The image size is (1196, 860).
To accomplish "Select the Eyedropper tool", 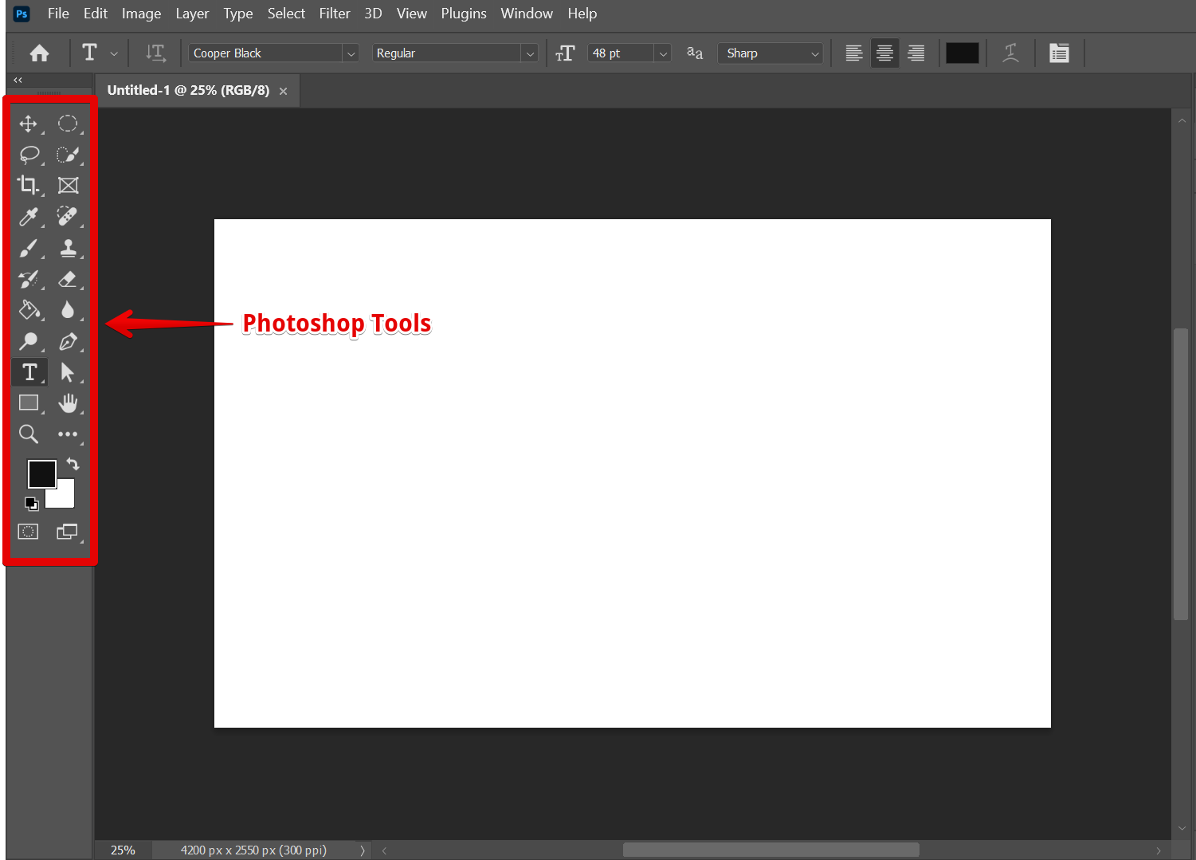I will click(x=29, y=217).
